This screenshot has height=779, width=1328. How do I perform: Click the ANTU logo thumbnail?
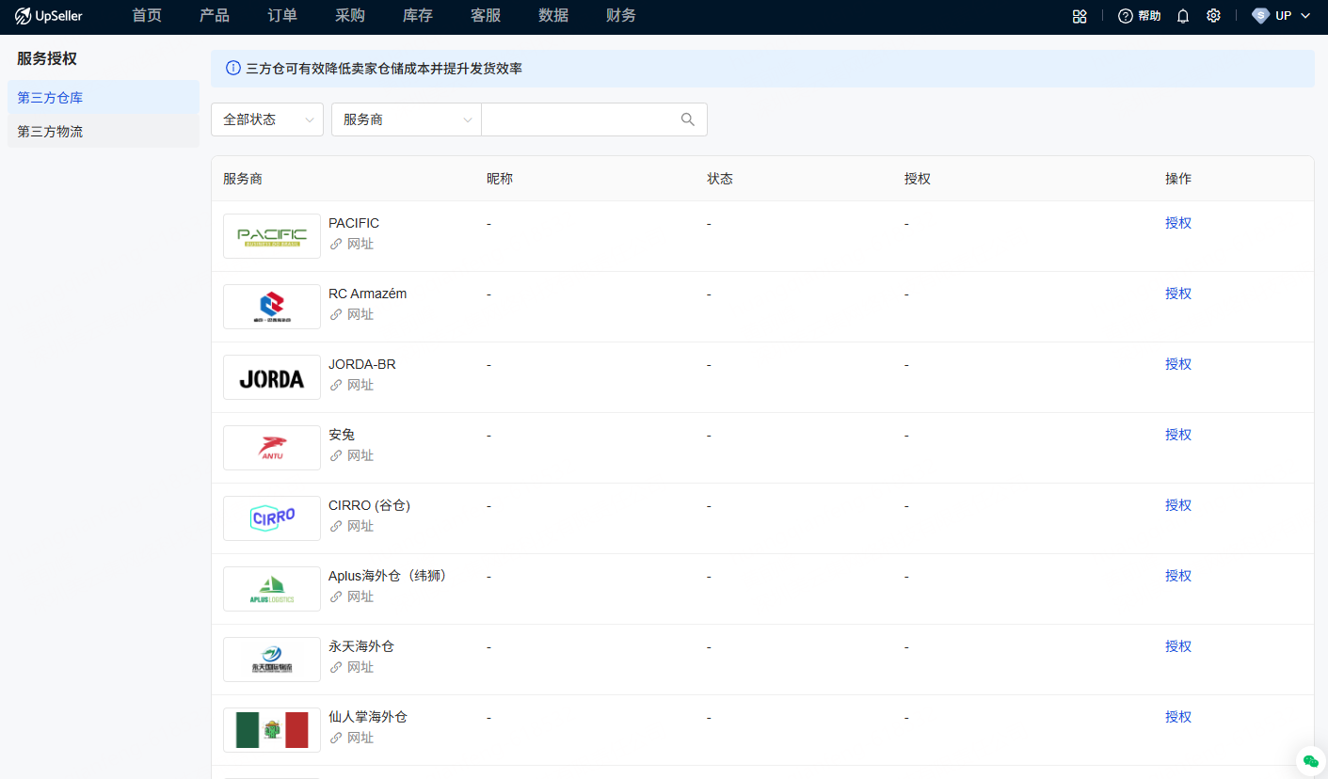coord(272,448)
